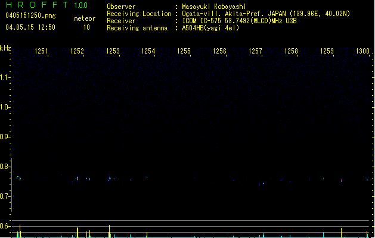
Task: Click the 1251 time axis marker
Action: 41,51
